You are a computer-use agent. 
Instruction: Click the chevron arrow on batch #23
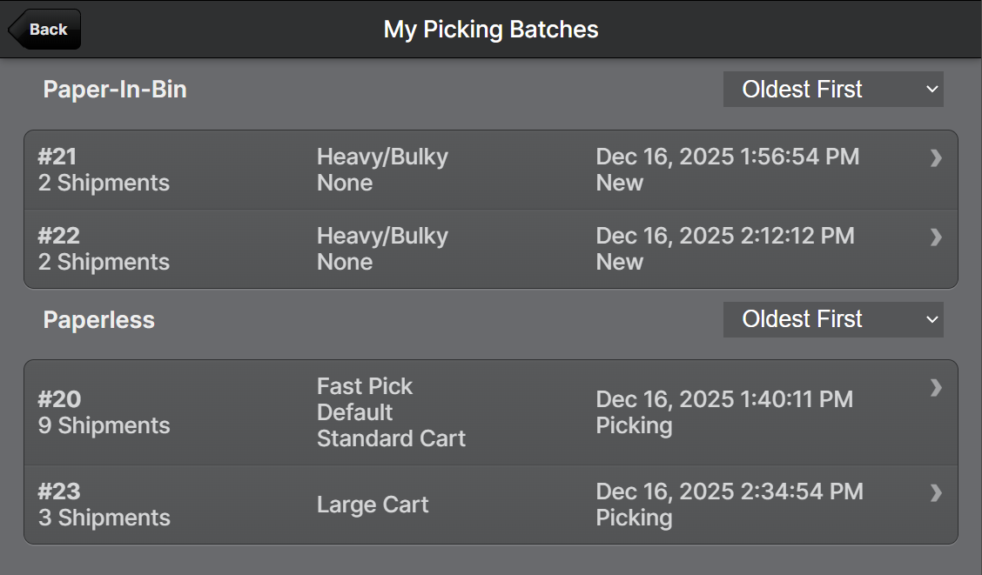pos(936,493)
